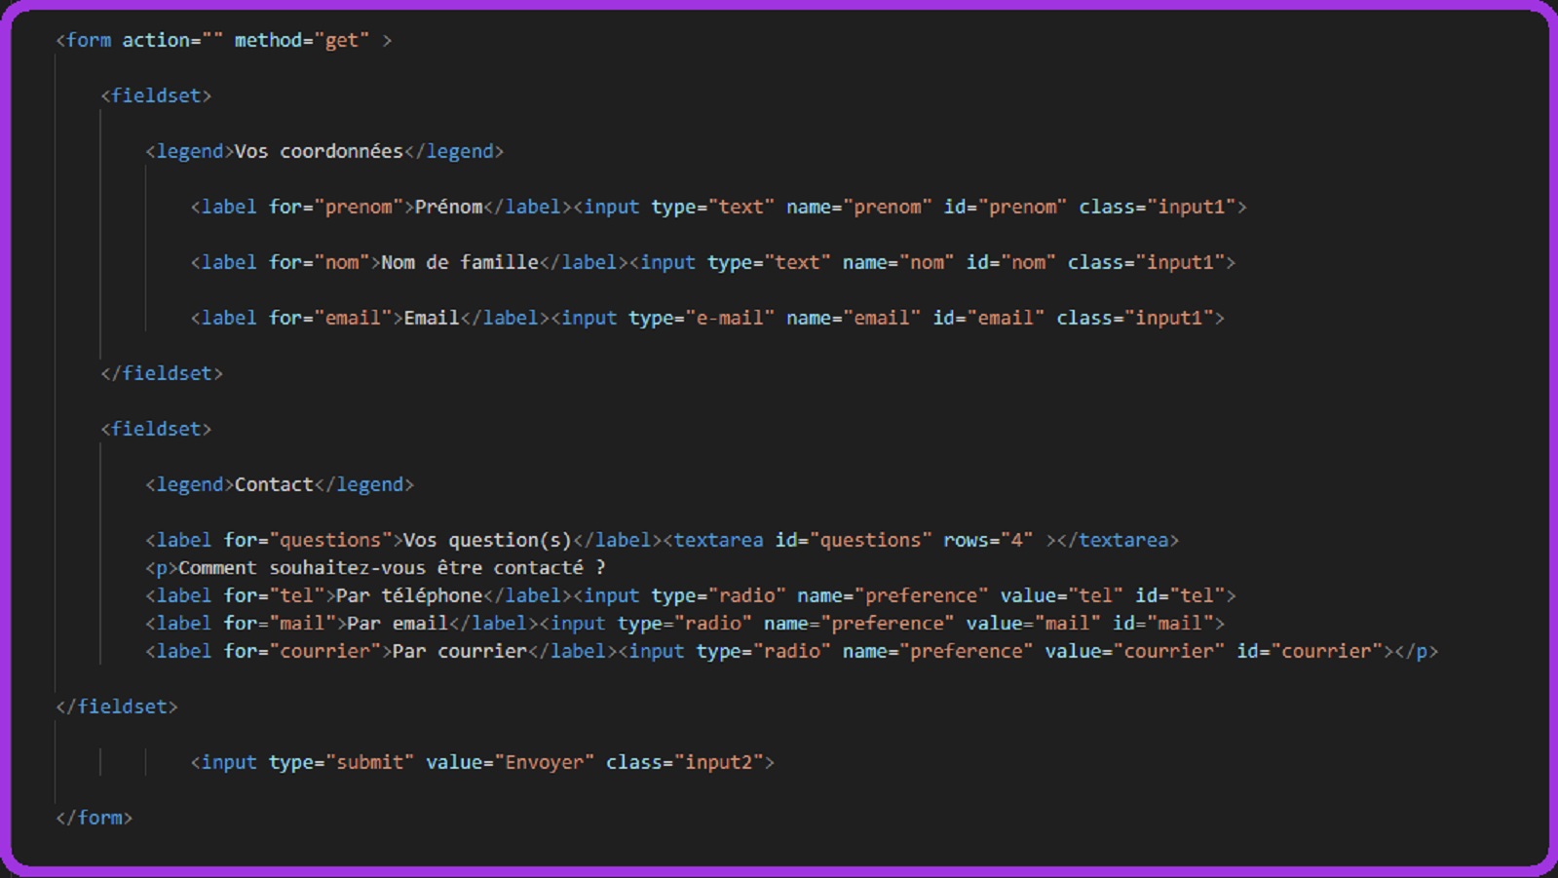This screenshot has height=878, width=1558.
Task: Click the type="submit" attribute
Action: 341,762
